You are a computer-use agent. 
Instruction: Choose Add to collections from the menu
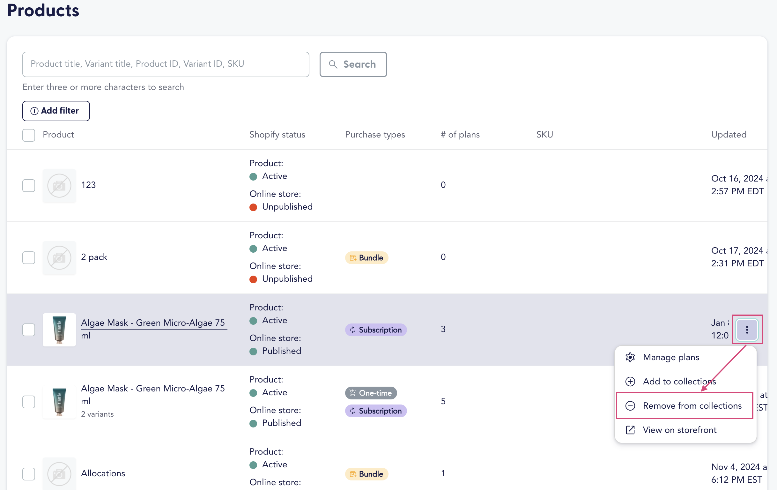[685, 382]
